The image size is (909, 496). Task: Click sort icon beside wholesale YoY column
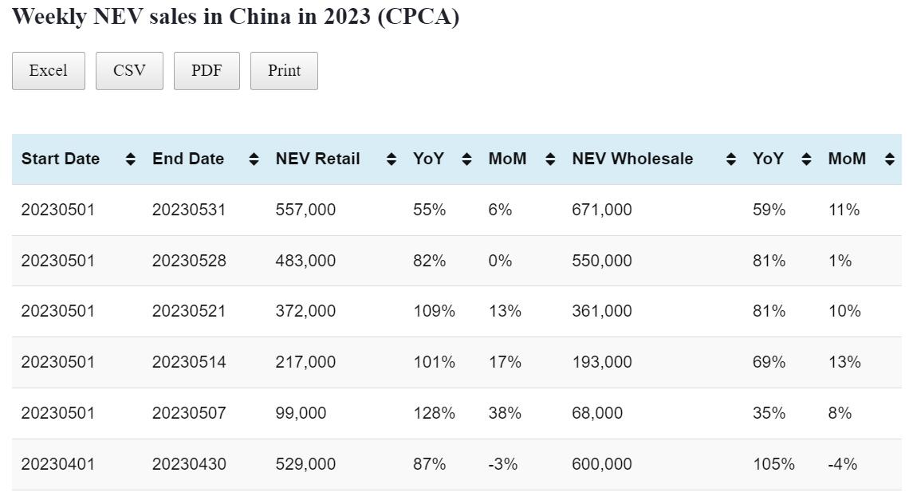point(806,159)
